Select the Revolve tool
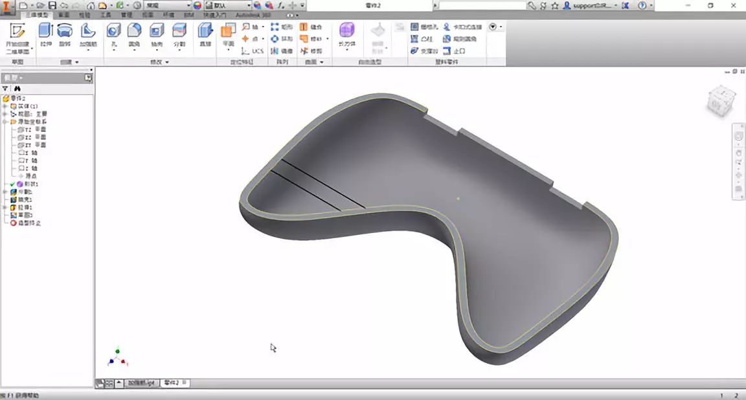This screenshot has height=400, width=746. click(65, 35)
